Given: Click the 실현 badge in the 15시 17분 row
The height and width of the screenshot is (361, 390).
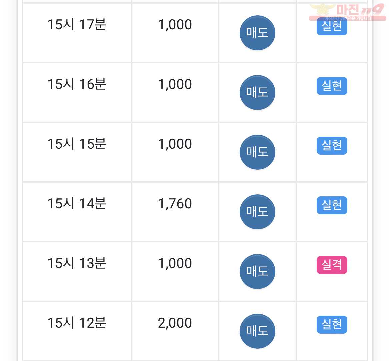Looking at the screenshot, I should point(332,26).
